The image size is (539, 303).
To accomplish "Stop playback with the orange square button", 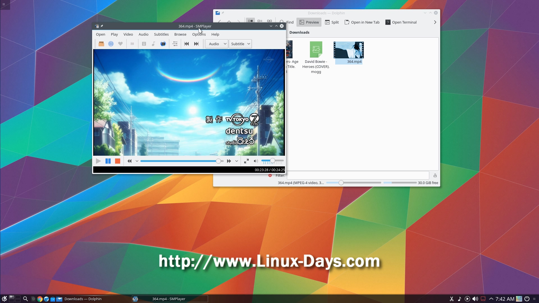I will pyautogui.click(x=118, y=161).
